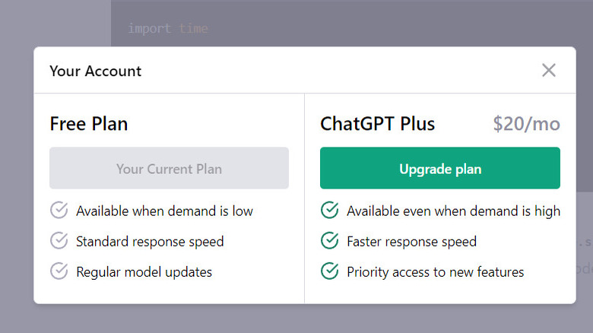Click the Available even when demand is high text
Image resolution: width=593 pixels, height=333 pixels.
[453, 211]
